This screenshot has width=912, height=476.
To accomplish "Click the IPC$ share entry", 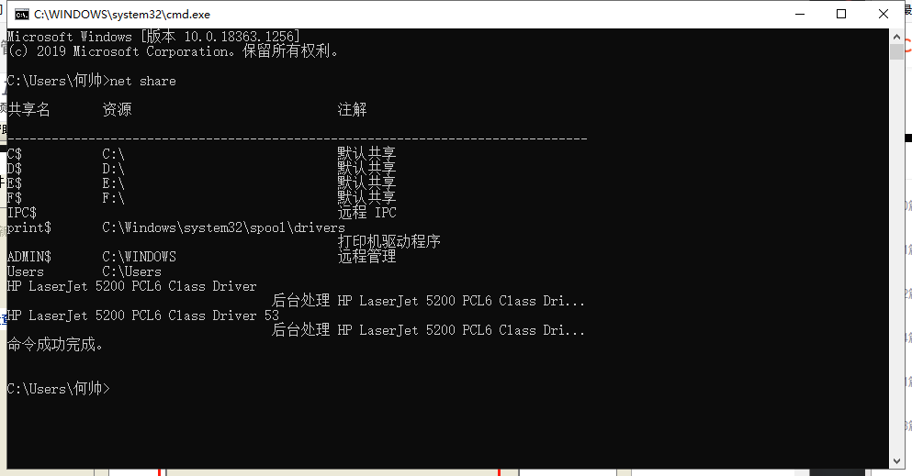I will [x=21, y=213].
